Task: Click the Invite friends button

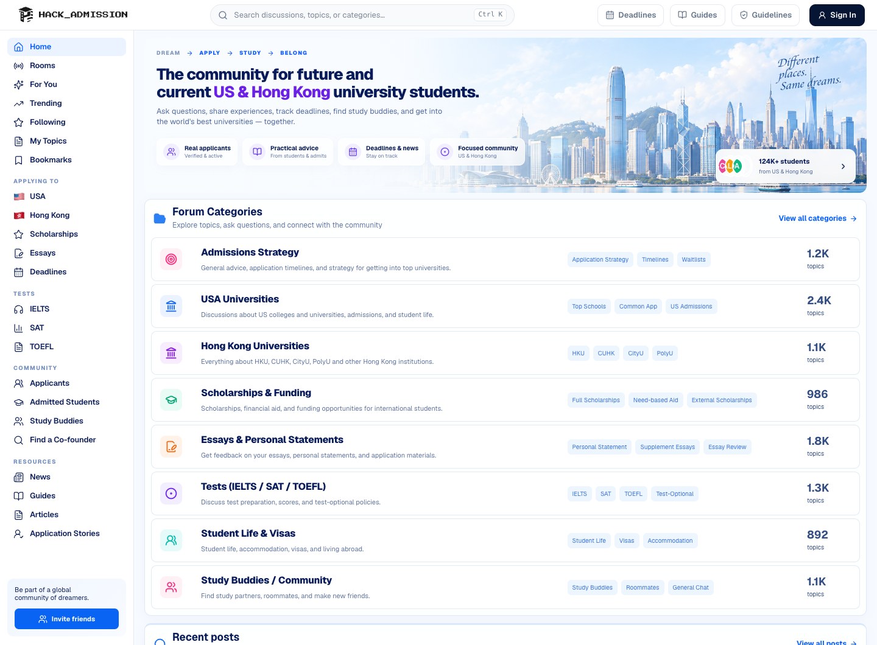Action: coord(66,619)
